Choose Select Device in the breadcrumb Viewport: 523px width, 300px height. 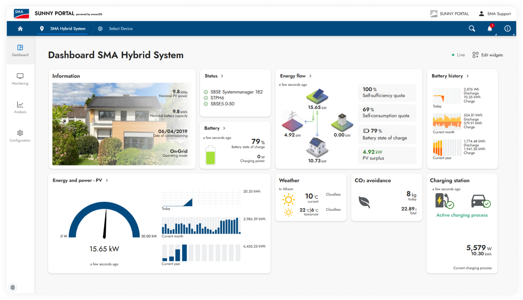[x=121, y=29]
